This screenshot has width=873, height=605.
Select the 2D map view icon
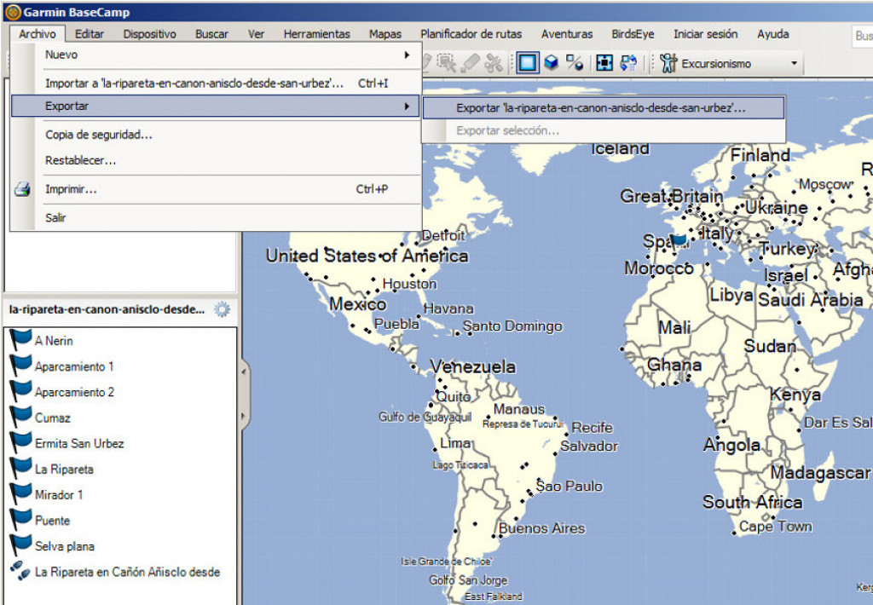point(527,63)
